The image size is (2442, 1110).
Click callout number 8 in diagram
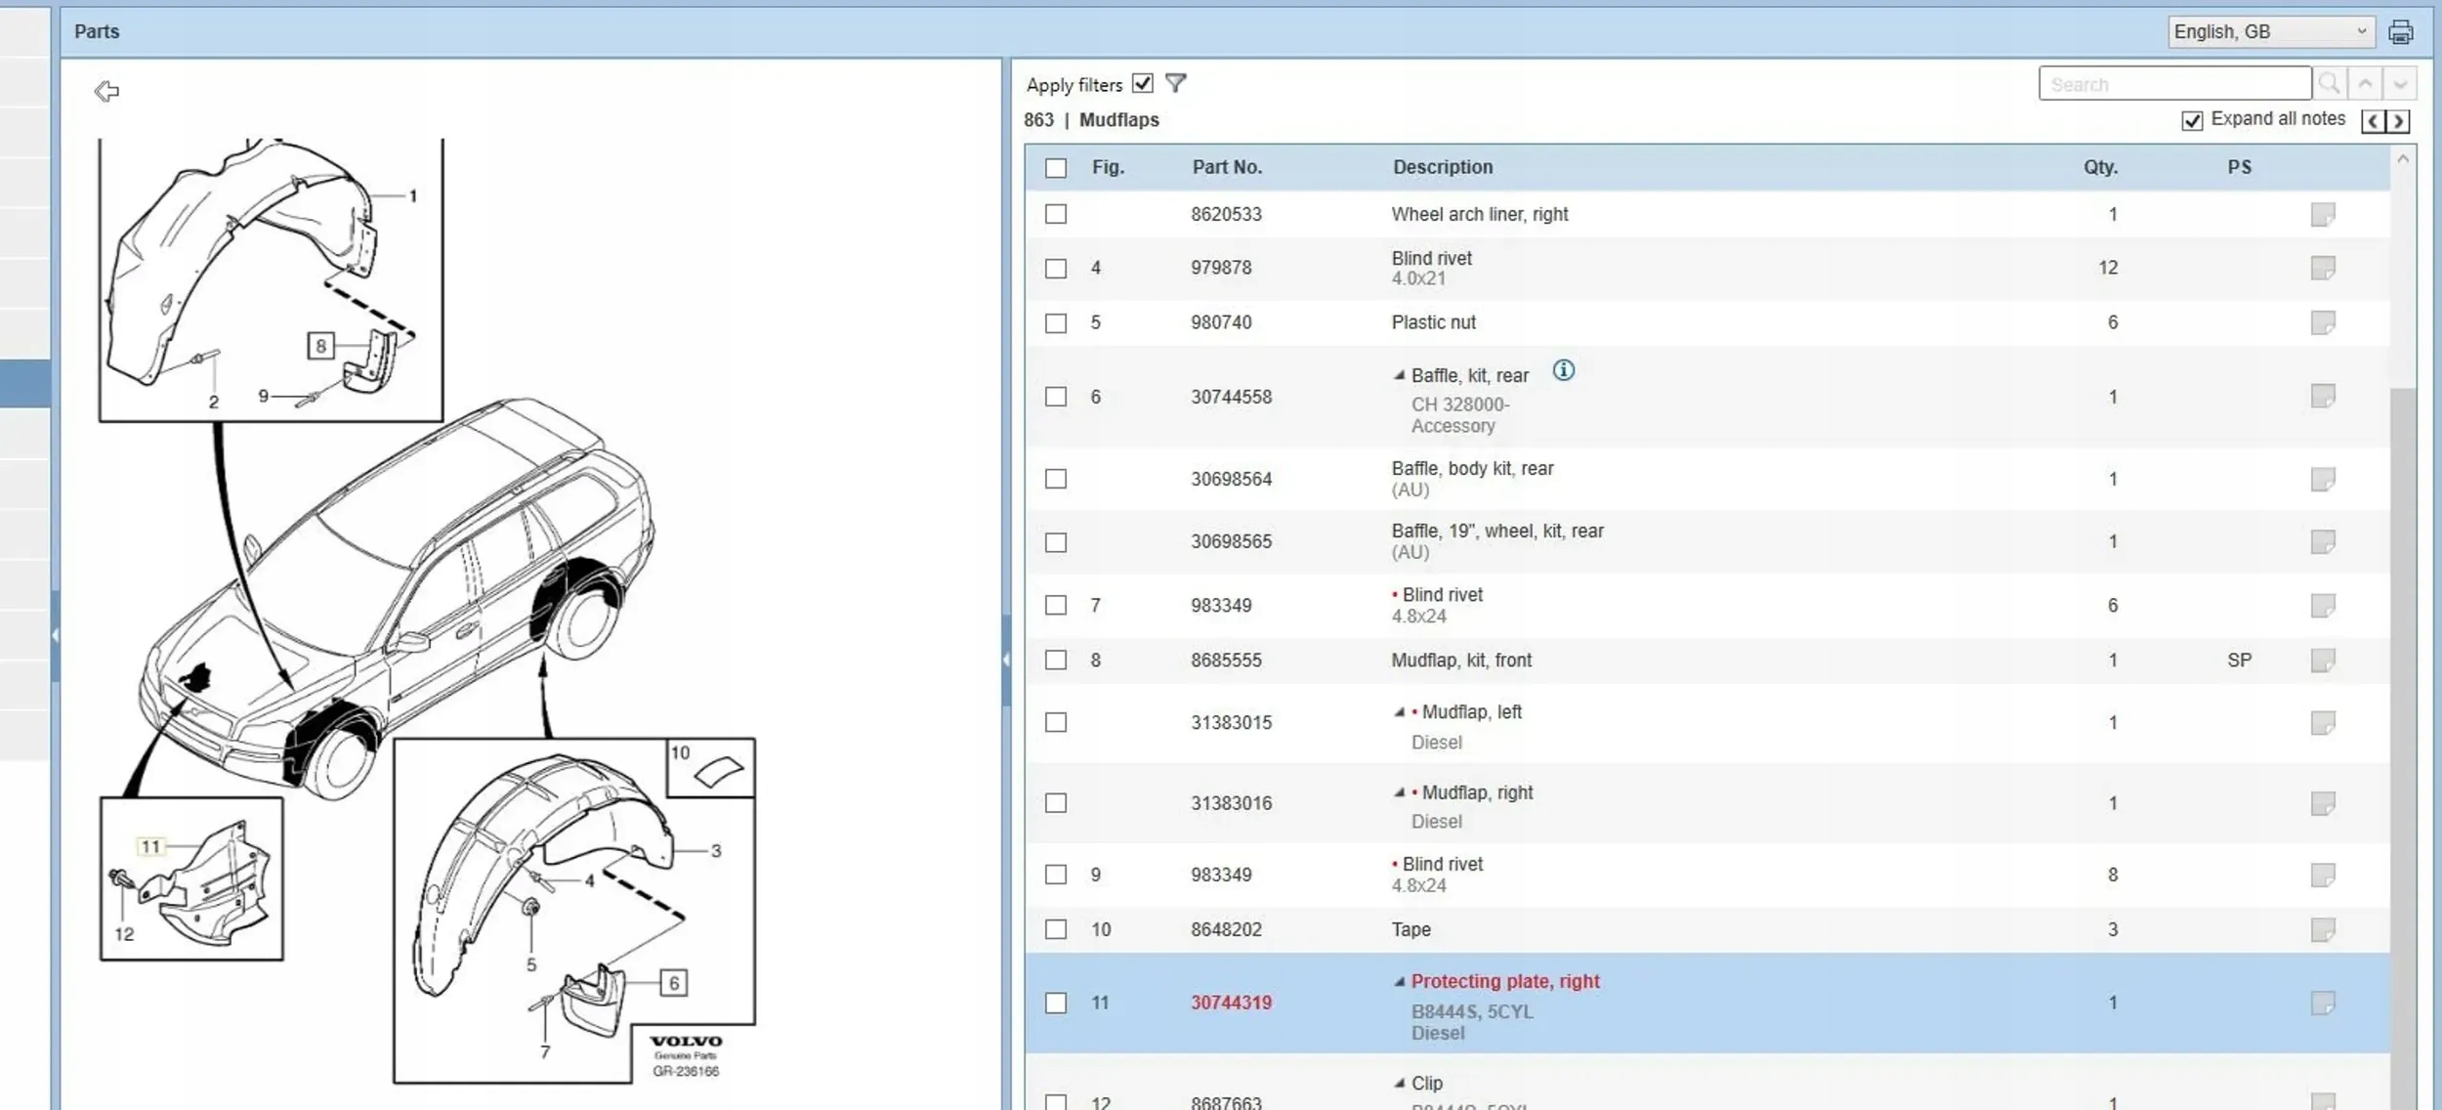click(x=320, y=346)
